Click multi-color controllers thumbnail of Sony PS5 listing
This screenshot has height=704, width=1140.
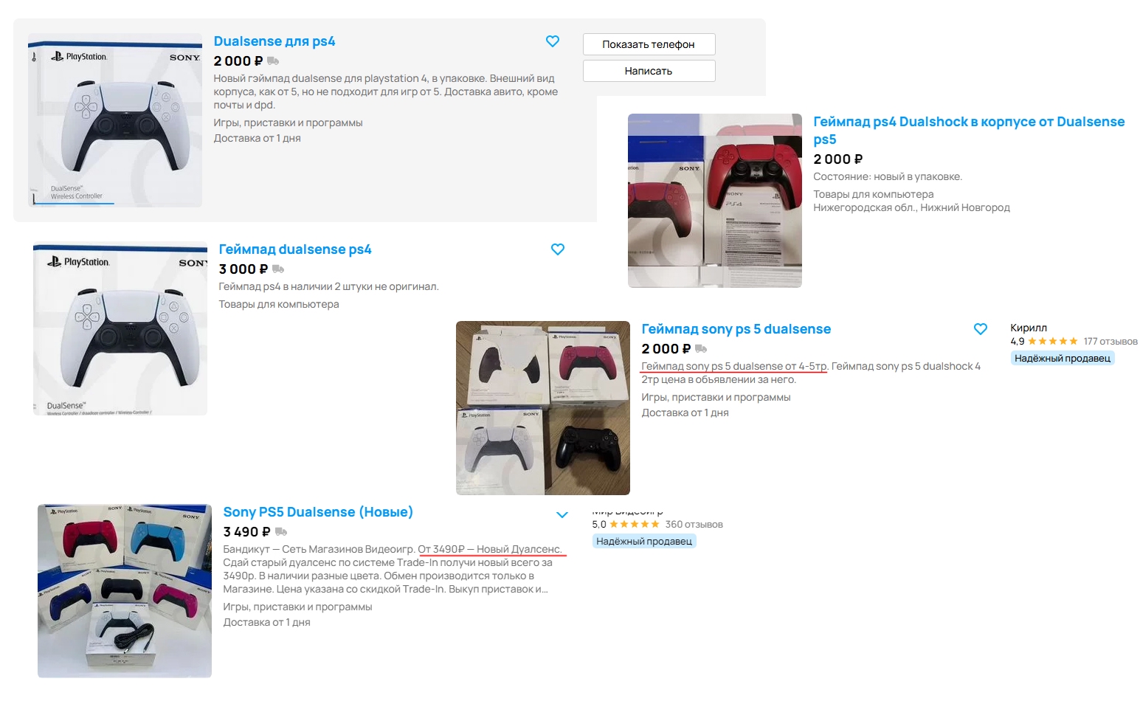[x=125, y=591]
